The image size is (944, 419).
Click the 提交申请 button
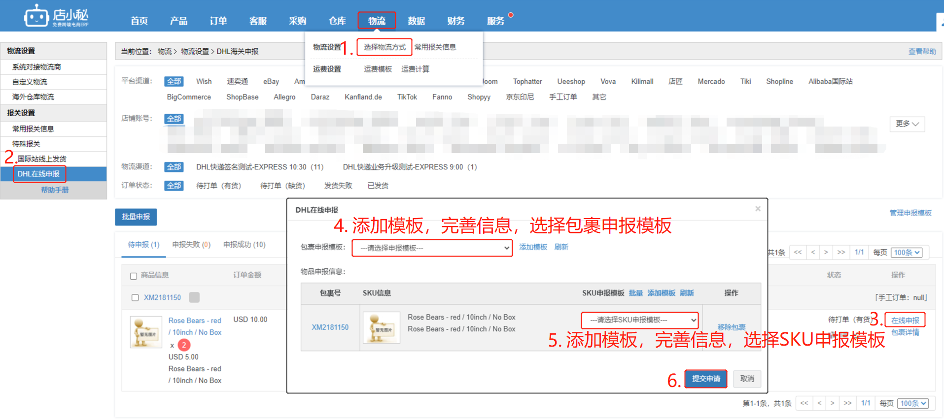(x=706, y=379)
